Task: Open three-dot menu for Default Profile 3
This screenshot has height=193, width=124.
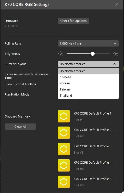Action: (x=117, y=146)
